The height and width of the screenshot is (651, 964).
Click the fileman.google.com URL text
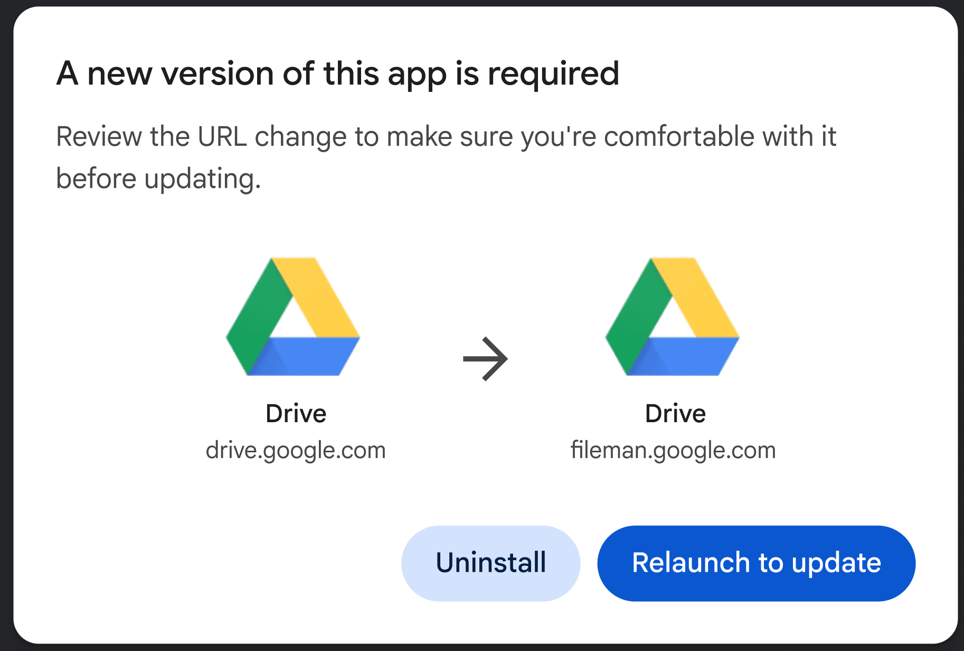pyautogui.click(x=673, y=451)
